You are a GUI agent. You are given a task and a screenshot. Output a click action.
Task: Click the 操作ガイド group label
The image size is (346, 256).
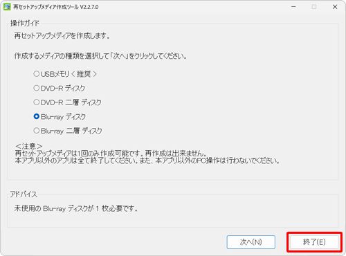tap(25, 23)
